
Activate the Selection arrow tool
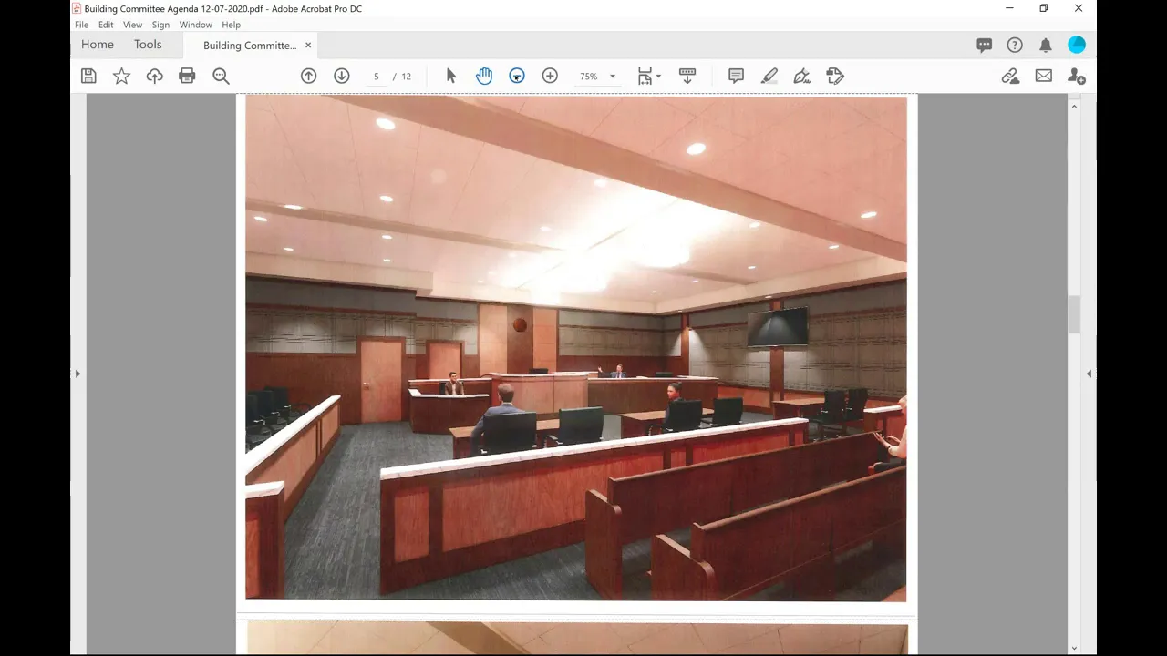450,77
